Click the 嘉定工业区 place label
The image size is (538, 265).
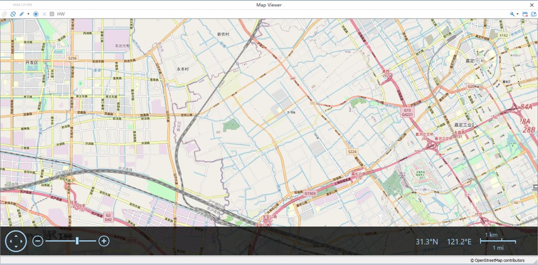click(x=464, y=125)
